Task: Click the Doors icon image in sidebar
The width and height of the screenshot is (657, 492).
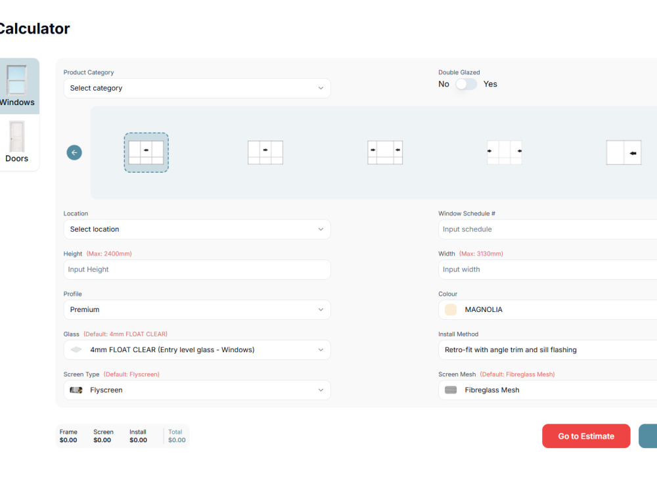Action: point(17,137)
